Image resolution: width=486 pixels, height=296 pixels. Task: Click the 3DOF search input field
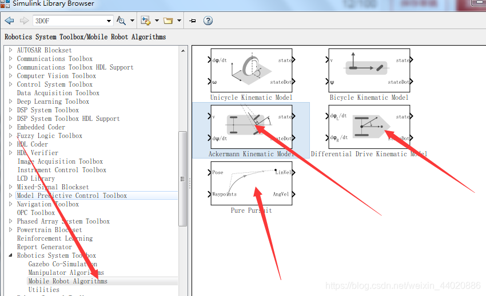click(x=69, y=21)
